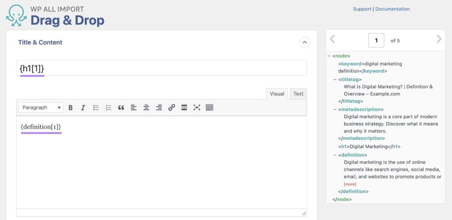Image resolution: width=452 pixels, height=220 pixels.
Task: Select the titletag opening tag
Action: [350, 79]
